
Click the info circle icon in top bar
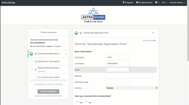click(156, 2)
